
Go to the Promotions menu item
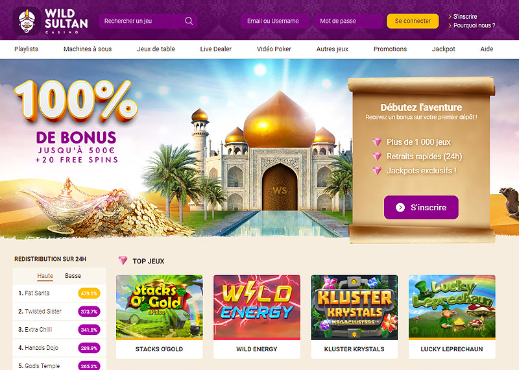tap(391, 49)
